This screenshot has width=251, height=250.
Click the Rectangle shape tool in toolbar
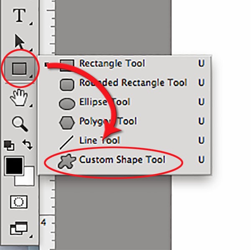click(19, 68)
